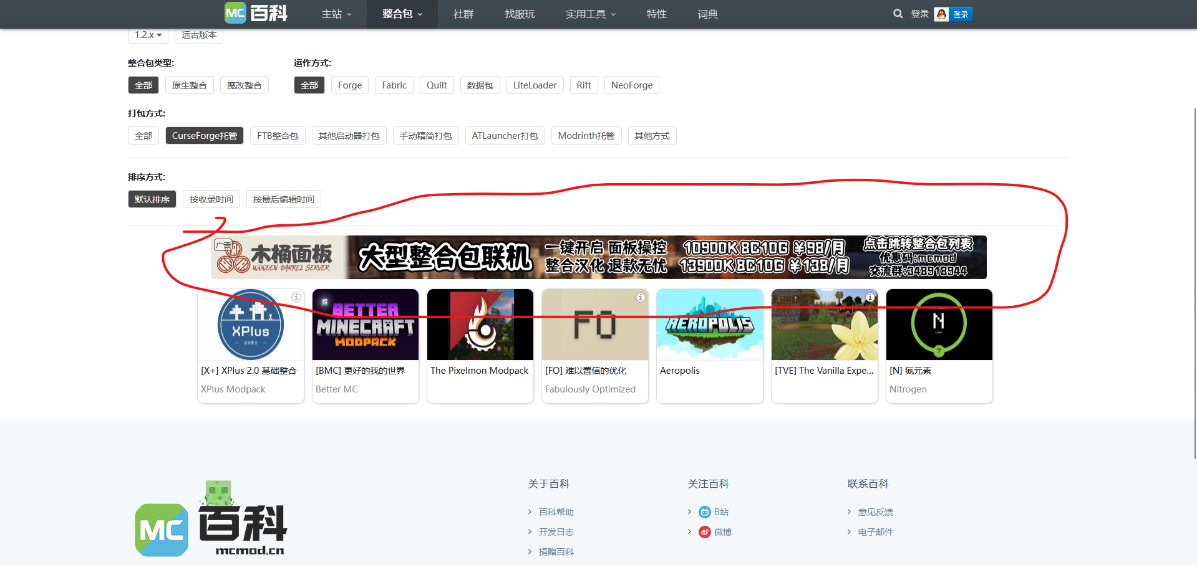Enable the Modrinth托管 packaging filter

tap(586, 136)
